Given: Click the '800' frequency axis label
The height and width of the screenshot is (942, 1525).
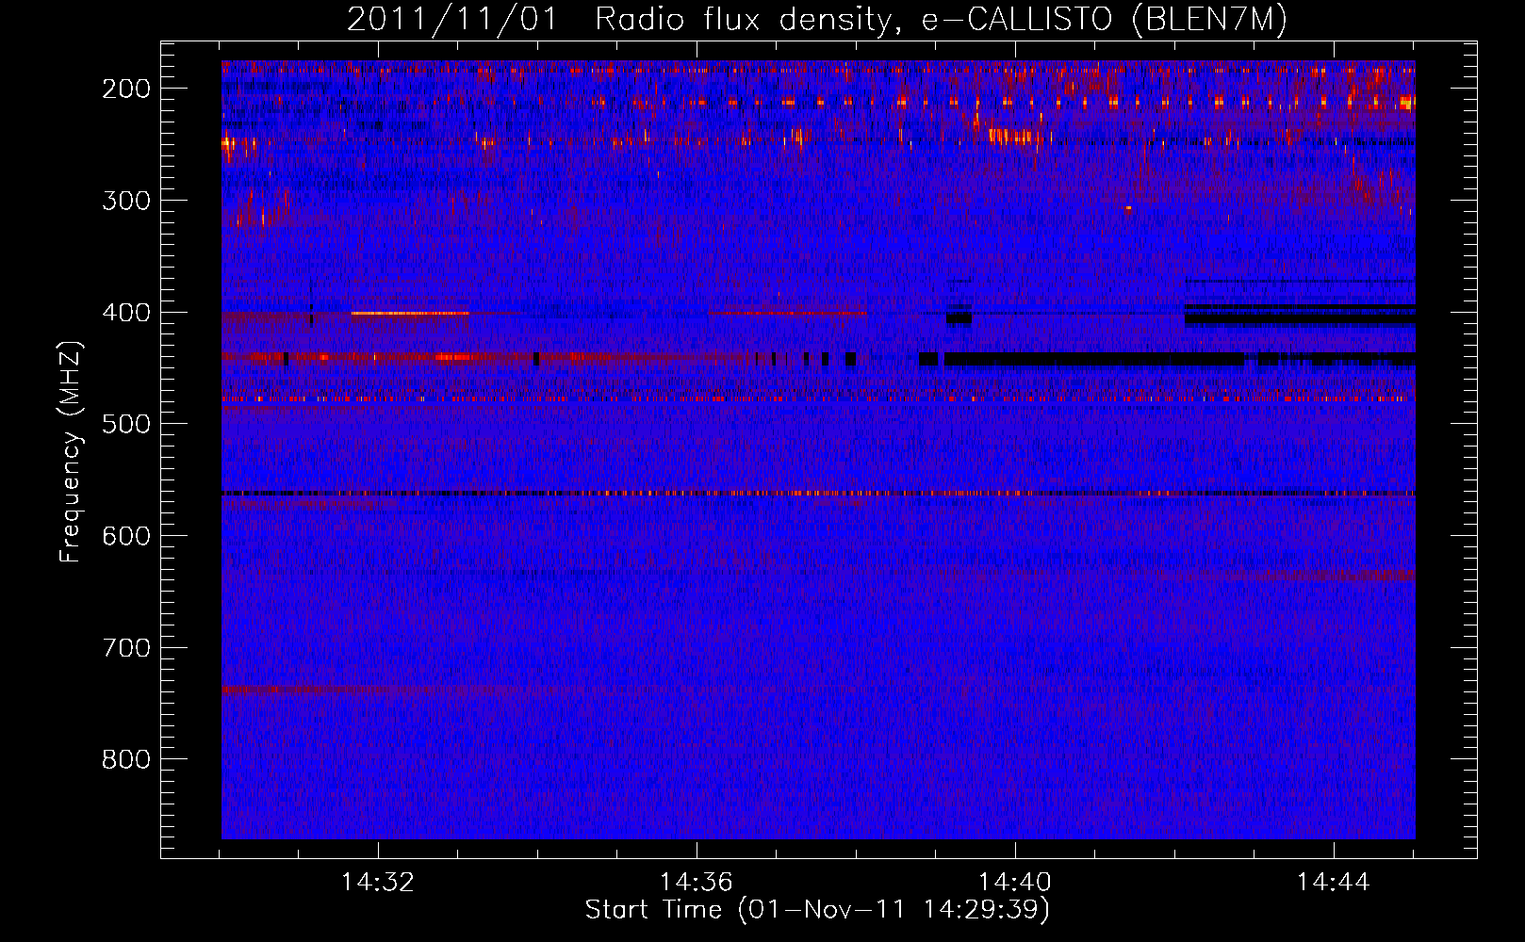Looking at the screenshot, I should coord(125,759).
